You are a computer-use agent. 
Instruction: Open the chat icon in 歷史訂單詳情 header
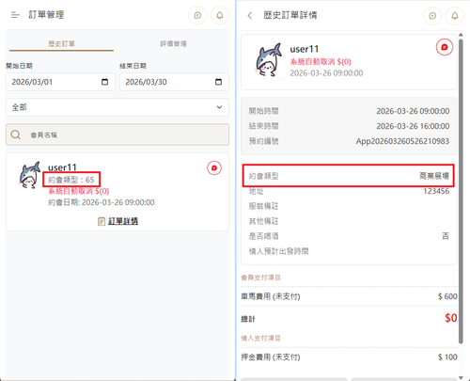[432, 15]
